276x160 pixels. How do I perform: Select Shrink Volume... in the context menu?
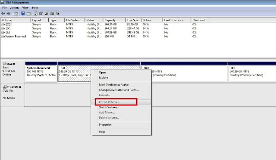(121, 107)
